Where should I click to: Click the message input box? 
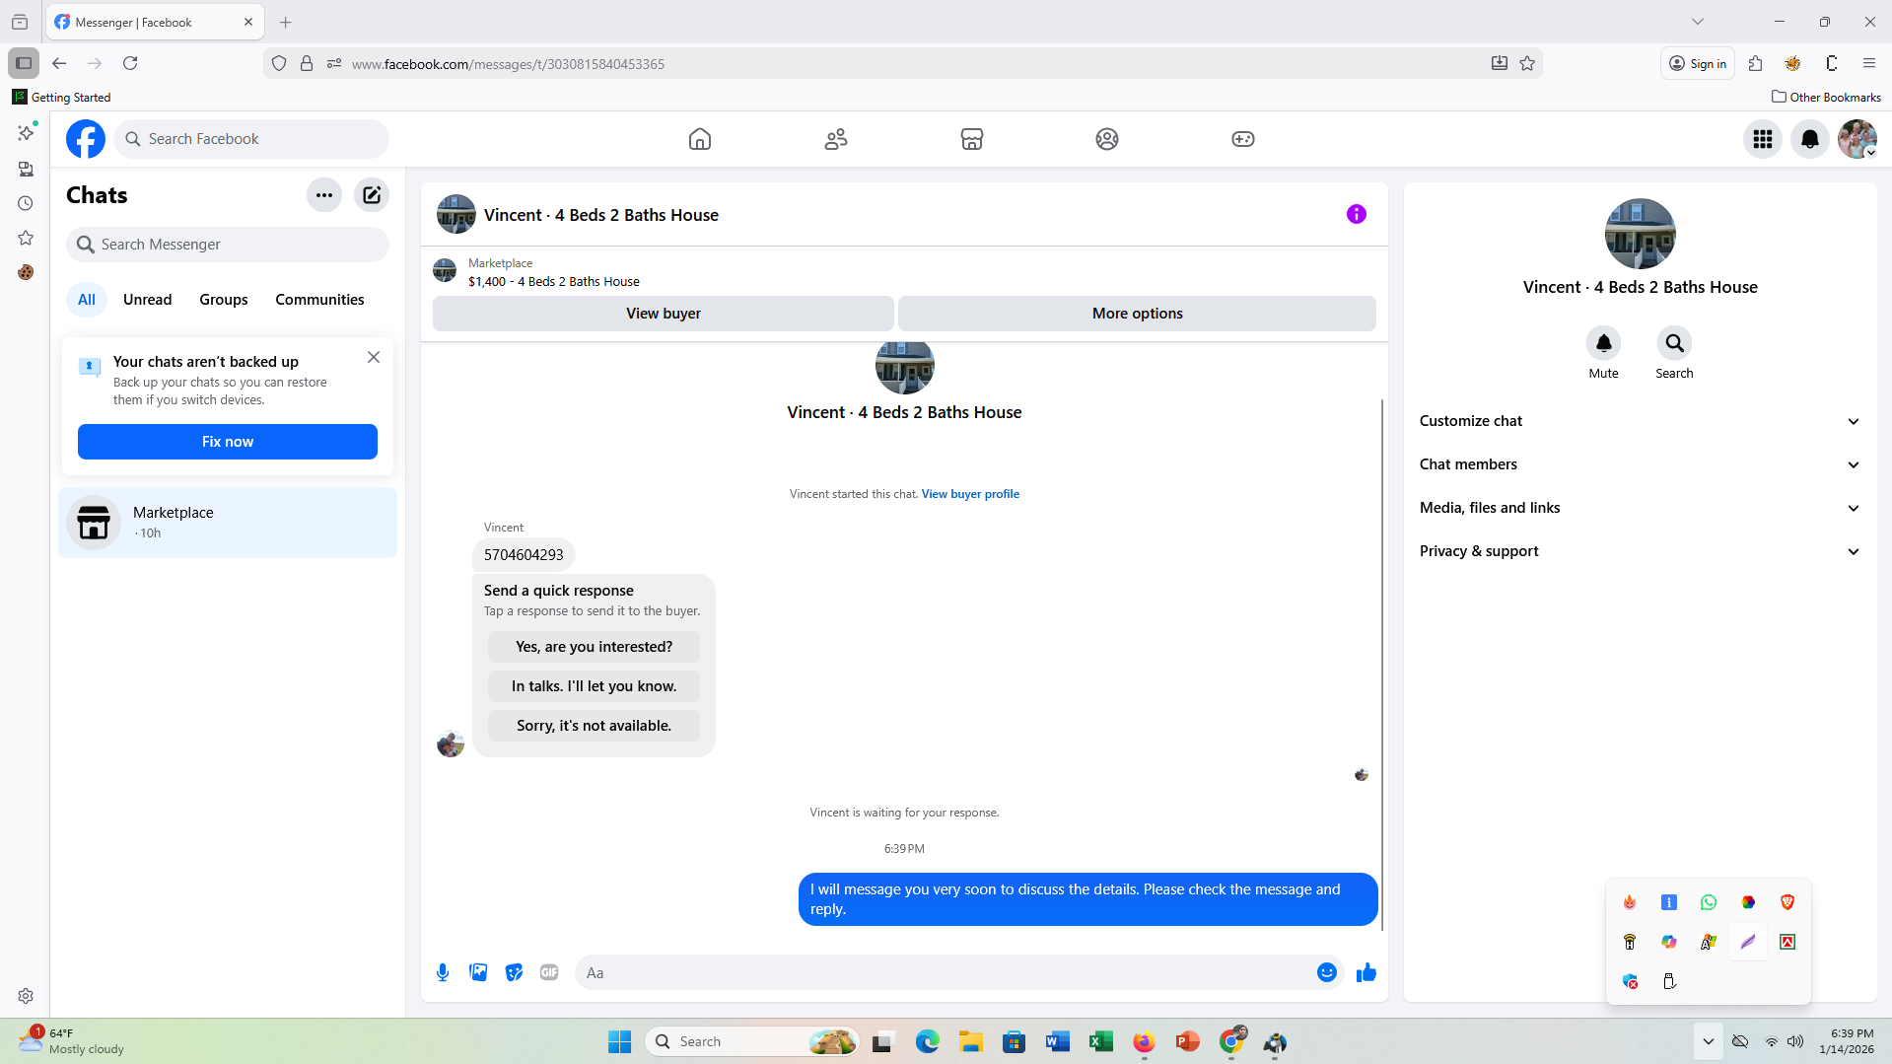(x=946, y=972)
